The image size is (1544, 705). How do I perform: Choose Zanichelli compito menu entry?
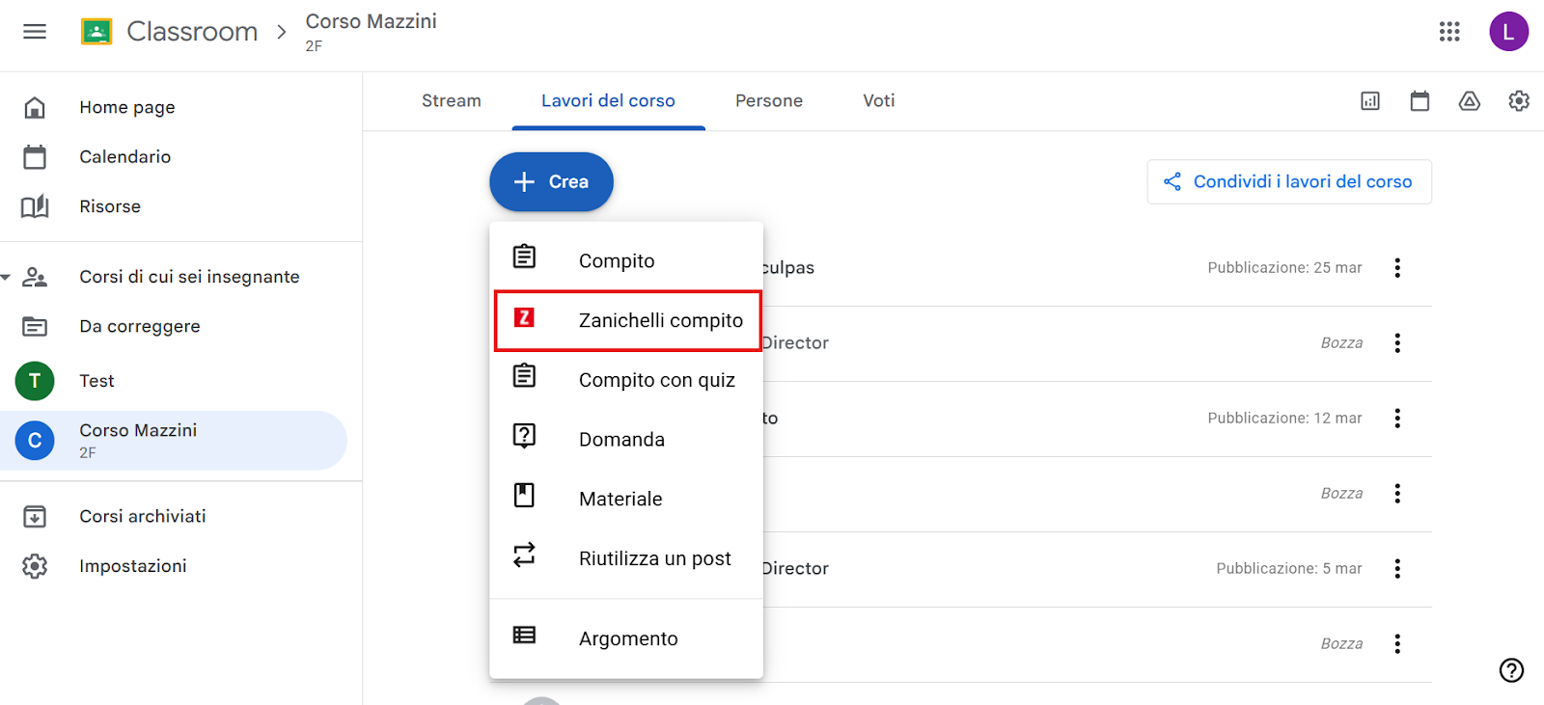coord(626,320)
